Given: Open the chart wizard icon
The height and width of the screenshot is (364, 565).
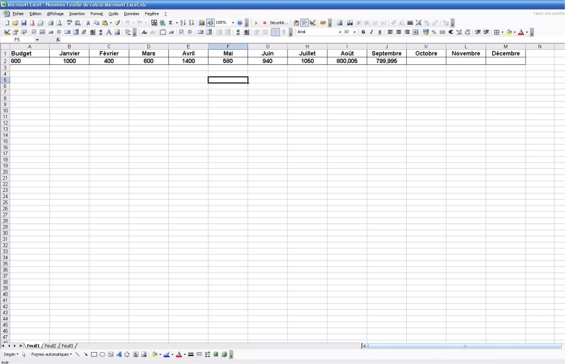Looking at the screenshot, I should 202,23.
